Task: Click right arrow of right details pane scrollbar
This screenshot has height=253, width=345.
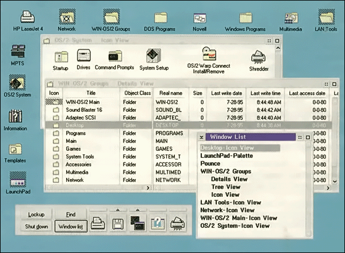Action: [328, 188]
